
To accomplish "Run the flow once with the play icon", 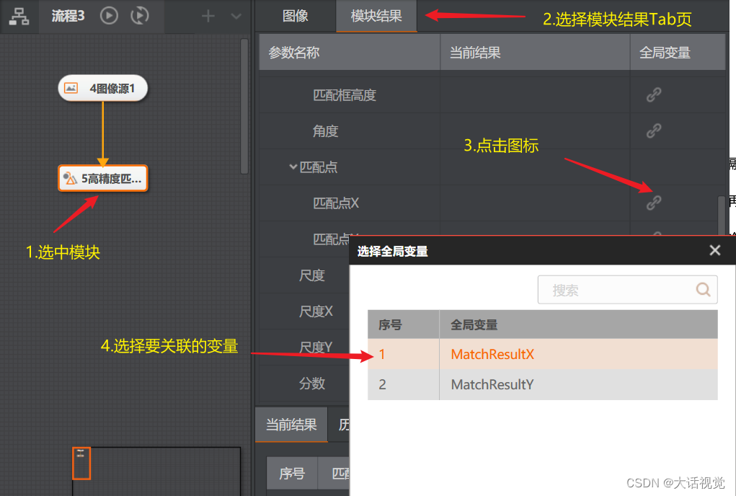I will tap(109, 15).
